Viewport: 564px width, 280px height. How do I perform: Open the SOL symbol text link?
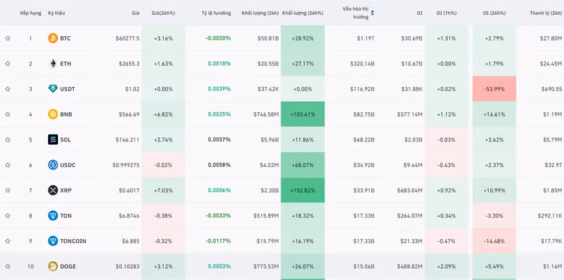point(65,140)
